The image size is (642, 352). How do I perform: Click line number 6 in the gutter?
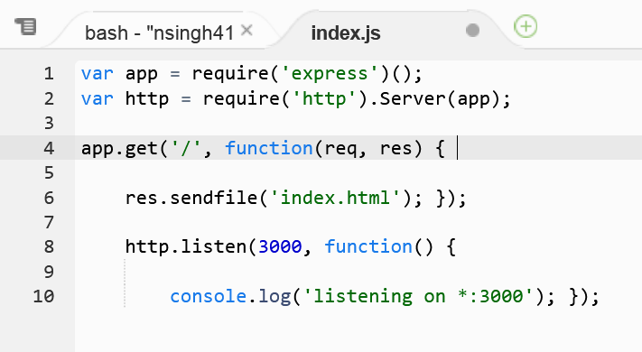pyautogui.click(x=49, y=198)
